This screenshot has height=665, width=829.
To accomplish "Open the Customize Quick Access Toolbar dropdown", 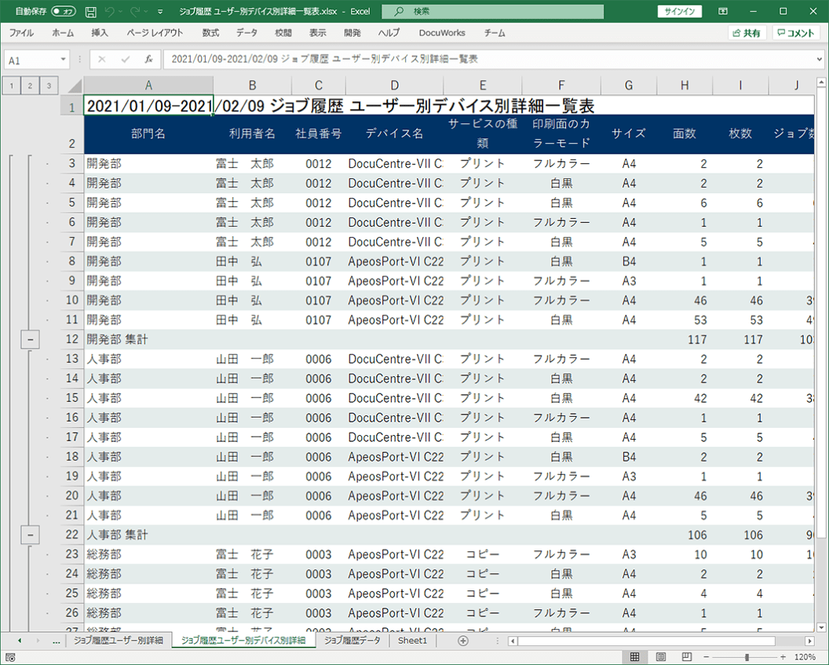I will coord(160,12).
